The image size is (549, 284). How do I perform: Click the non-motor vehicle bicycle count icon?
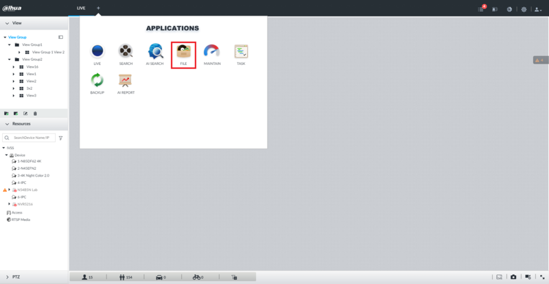point(198,277)
